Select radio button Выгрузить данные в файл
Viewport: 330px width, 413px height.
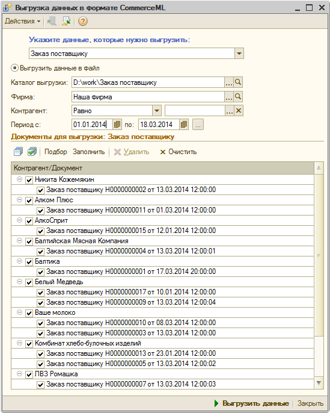click(x=14, y=68)
